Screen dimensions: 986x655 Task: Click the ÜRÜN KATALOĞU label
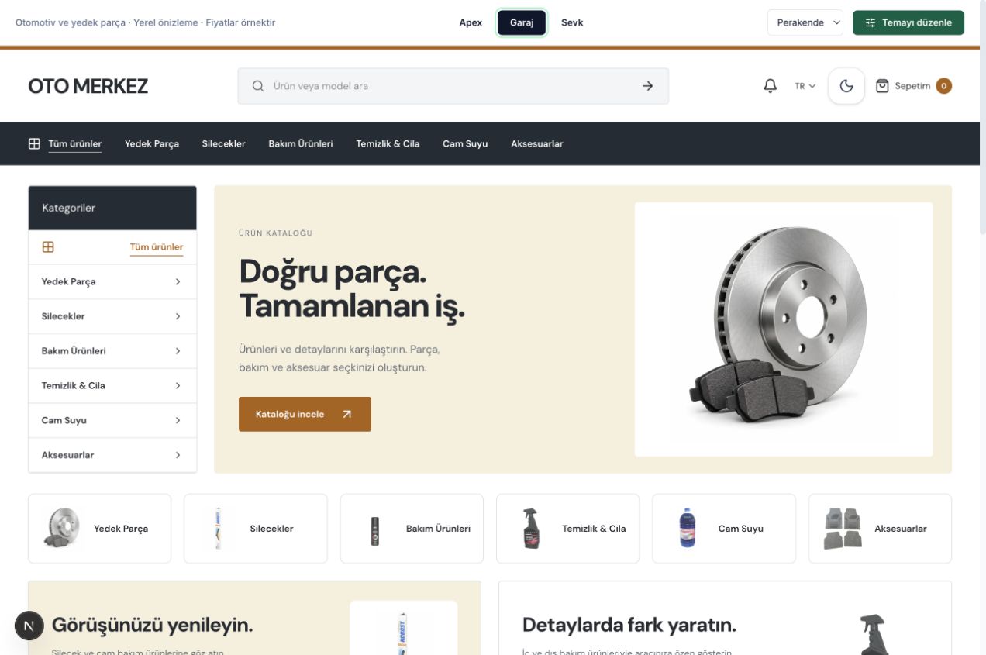point(276,233)
